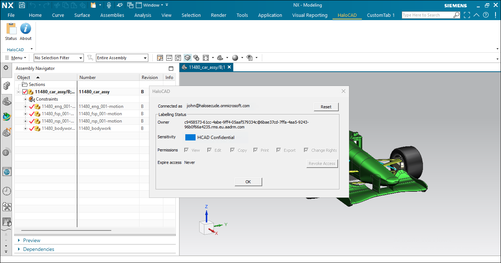Click the Save icon in title bar
Screen dimensions: 501x263
pos(22,5)
